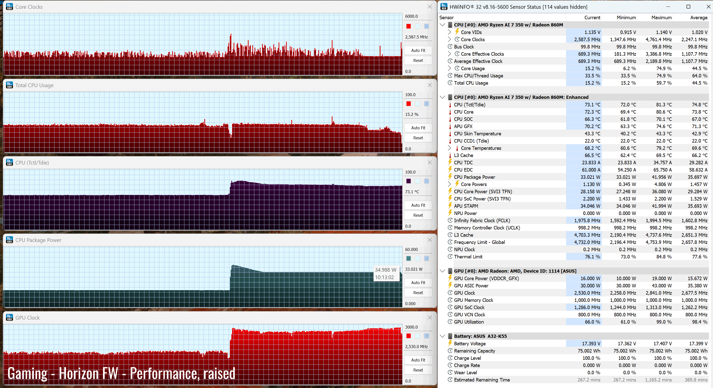Collapse the CPU Enhanced sensor group

[x=442, y=97]
